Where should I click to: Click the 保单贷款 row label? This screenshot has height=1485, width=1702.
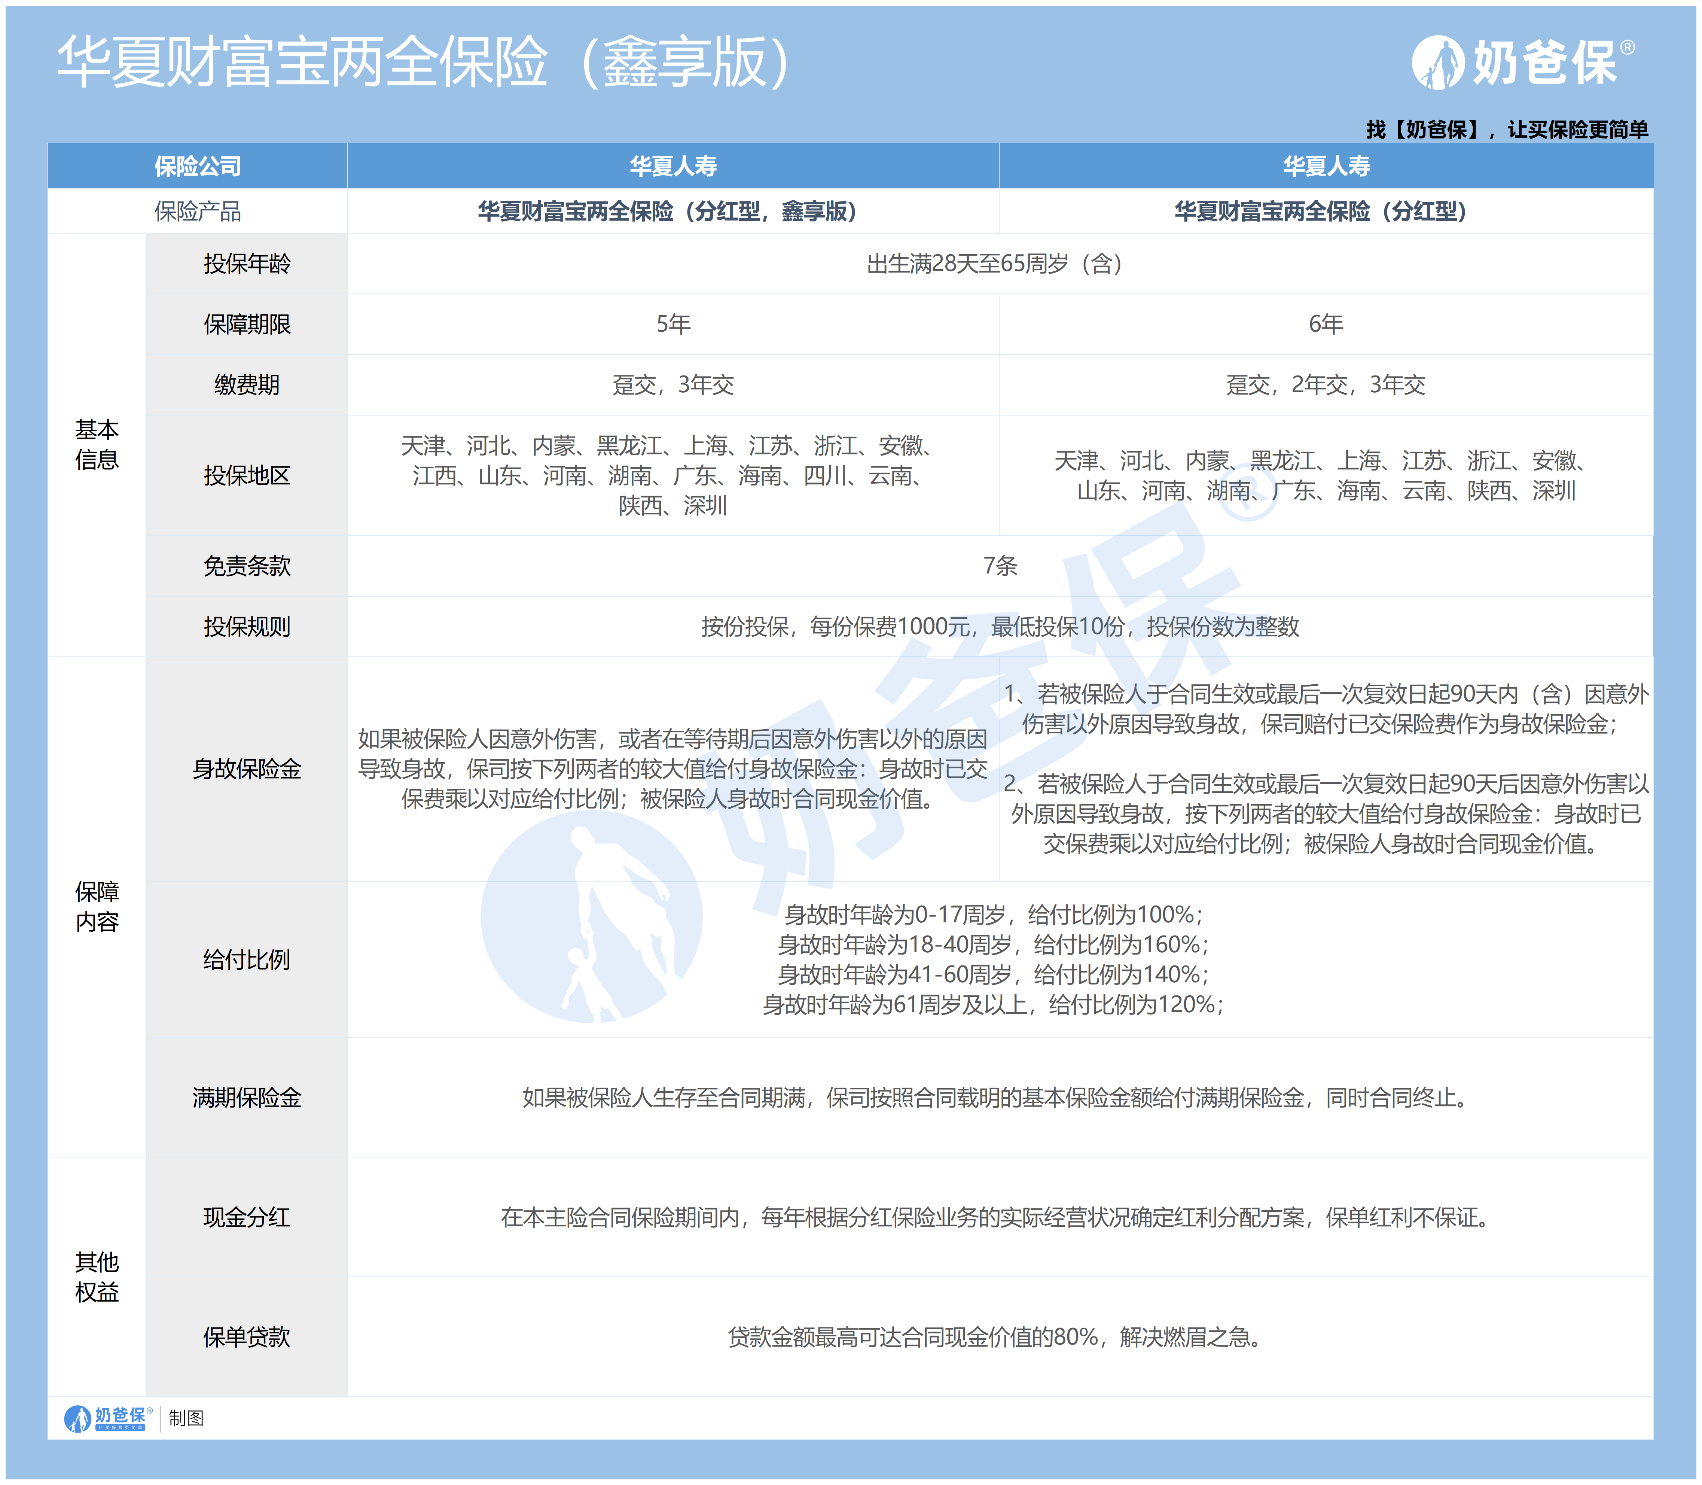pos(247,1338)
